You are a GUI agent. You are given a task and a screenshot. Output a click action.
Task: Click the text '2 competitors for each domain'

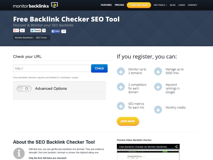(137, 89)
